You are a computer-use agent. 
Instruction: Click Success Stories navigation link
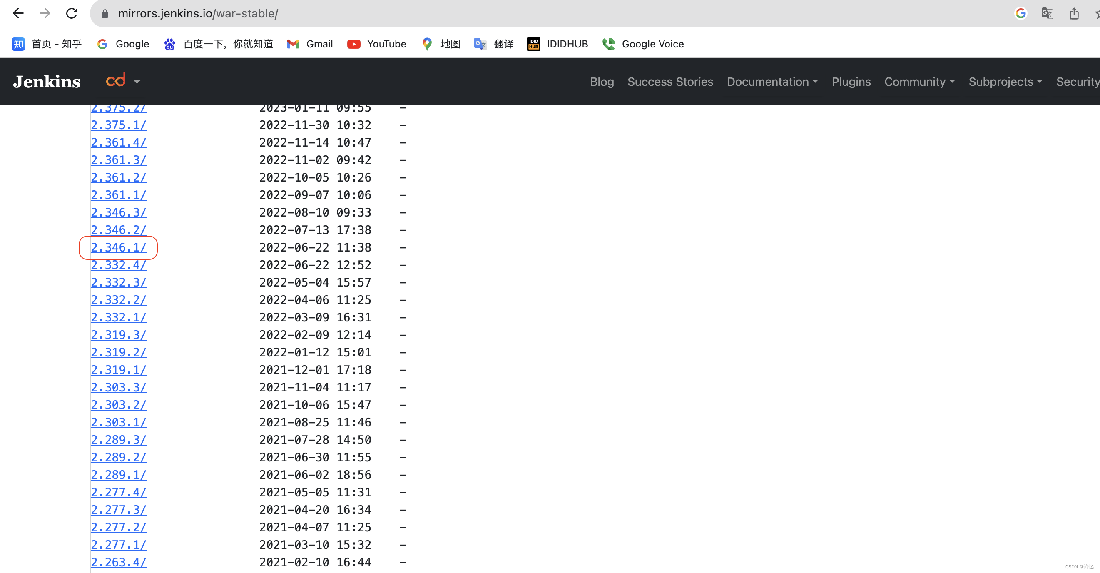coord(670,81)
